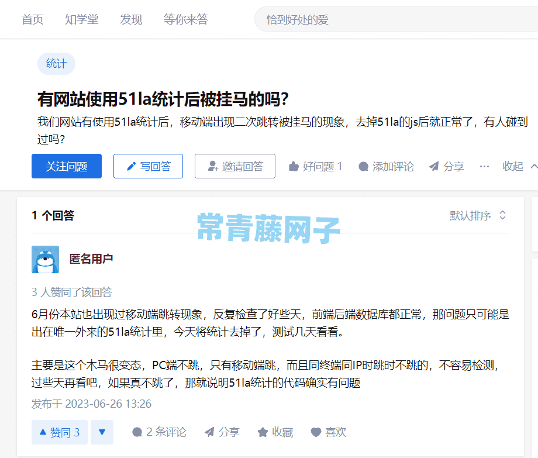Viewport: 538px width, 458px height.
Task: Click the 添加评论 text under the question
Action: pyautogui.click(x=393, y=166)
